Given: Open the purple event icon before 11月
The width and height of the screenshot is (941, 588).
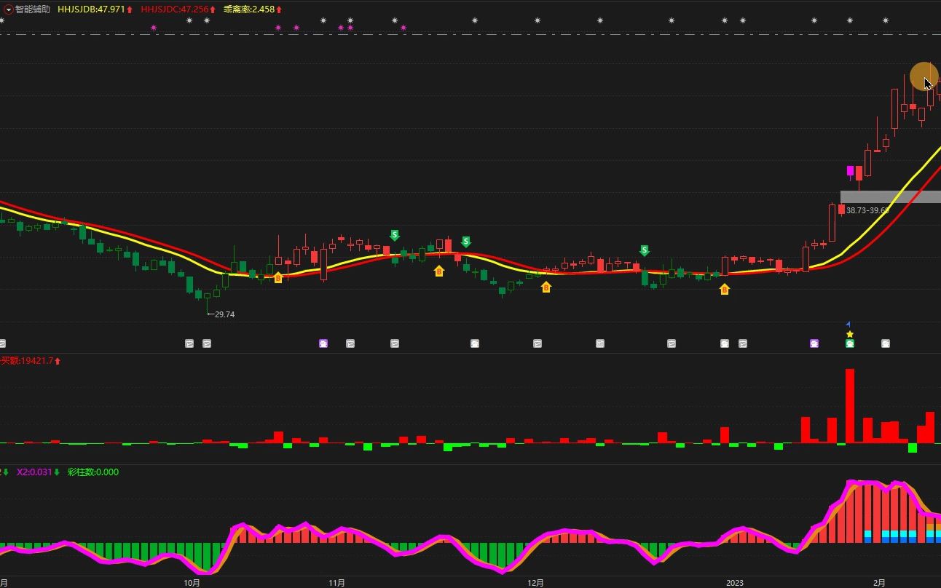Looking at the screenshot, I should (323, 343).
